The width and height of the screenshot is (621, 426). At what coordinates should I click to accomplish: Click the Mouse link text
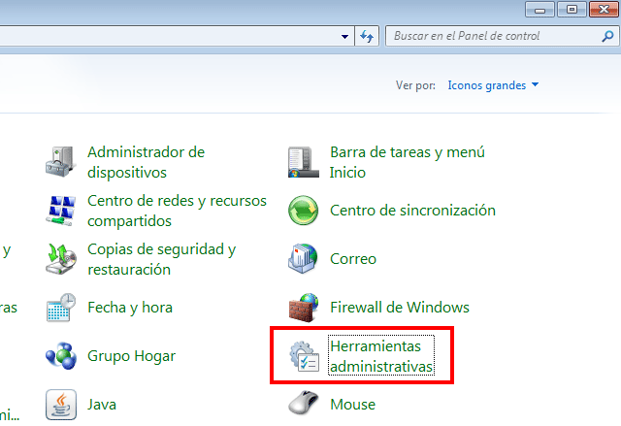coord(352,405)
